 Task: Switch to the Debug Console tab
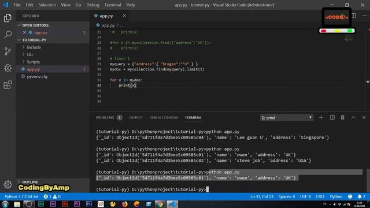[164, 117]
